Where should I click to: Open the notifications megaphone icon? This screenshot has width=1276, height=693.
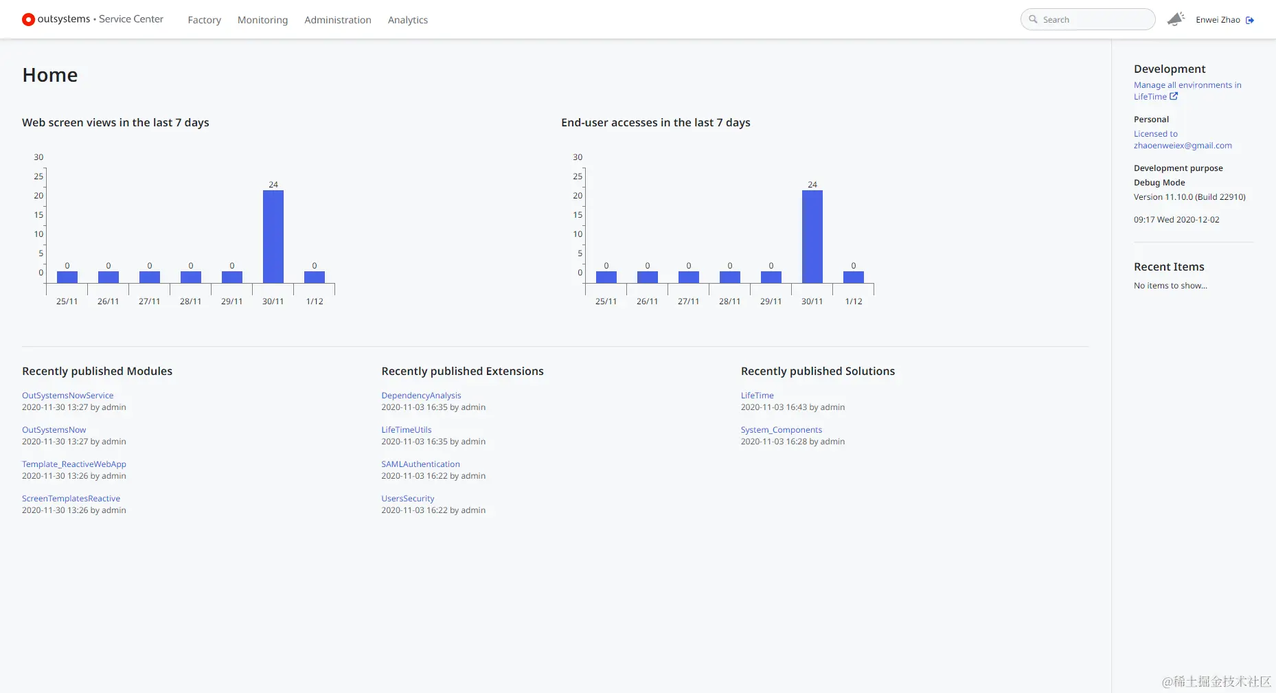[x=1176, y=19]
